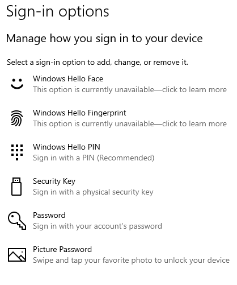Click the fingerprint icon
Image resolution: width=237 pixels, height=285 pixels.
tap(17, 118)
